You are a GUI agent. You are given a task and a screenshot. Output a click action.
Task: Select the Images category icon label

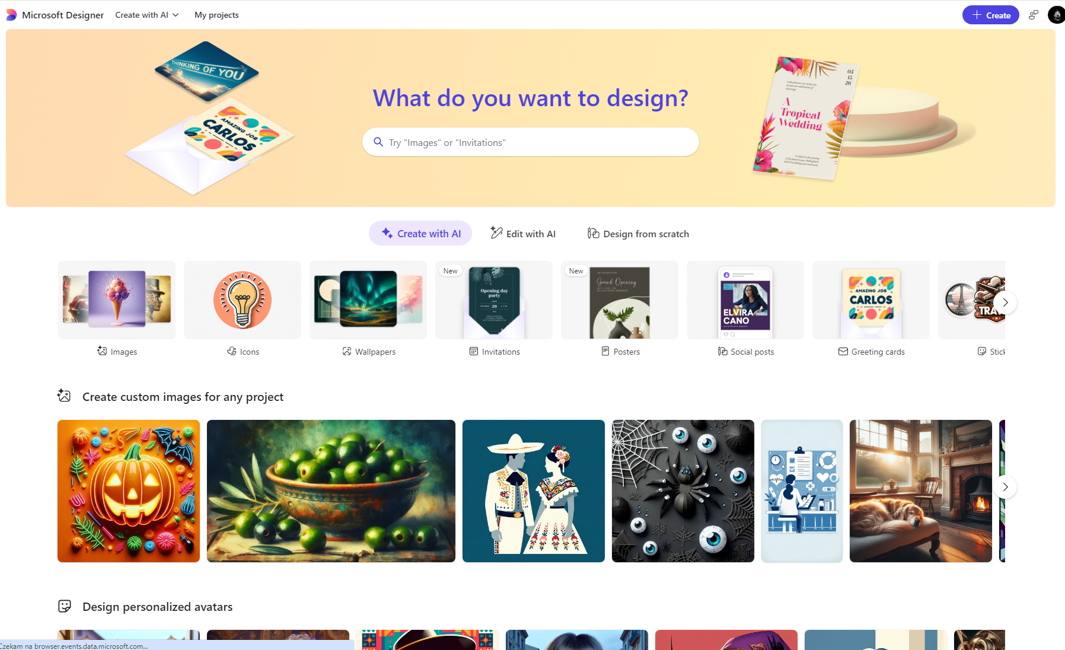pos(117,352)
